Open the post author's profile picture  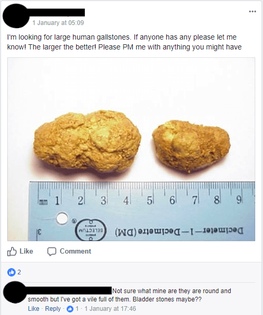pyautogui.click(x=16, y=16)
